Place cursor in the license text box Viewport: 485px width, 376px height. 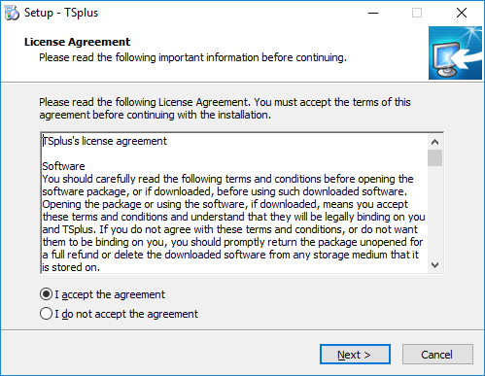[x=234, y=203]
